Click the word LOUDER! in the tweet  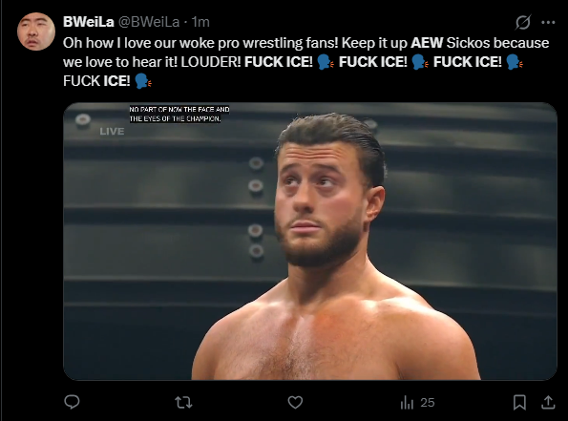(x=211, y=62)
